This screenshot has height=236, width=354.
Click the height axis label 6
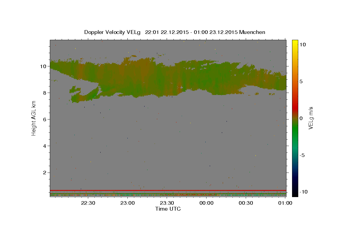pyautogui.click(x=45, y=119)
